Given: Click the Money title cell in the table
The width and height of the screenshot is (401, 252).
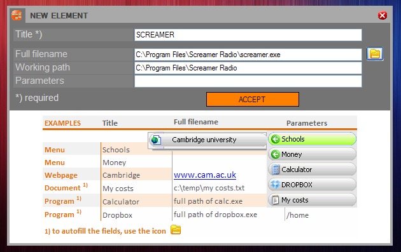Looking at the screenshot, I should 115,162.
